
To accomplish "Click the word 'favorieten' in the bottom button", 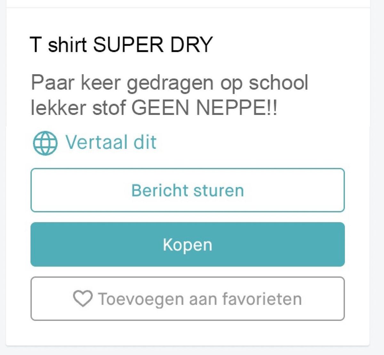I will coord(262,299).
